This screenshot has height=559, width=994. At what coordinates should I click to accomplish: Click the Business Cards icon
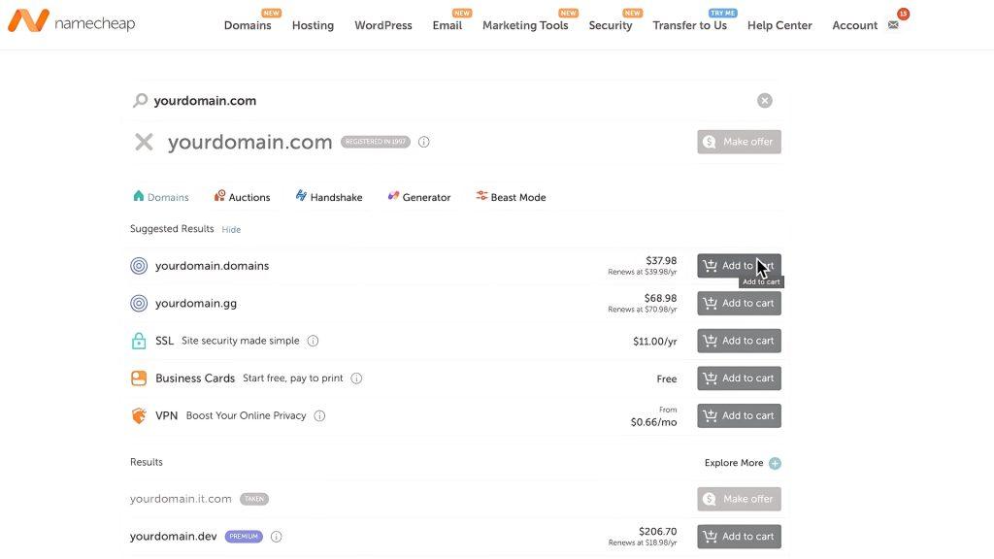(x=139, y=378)
